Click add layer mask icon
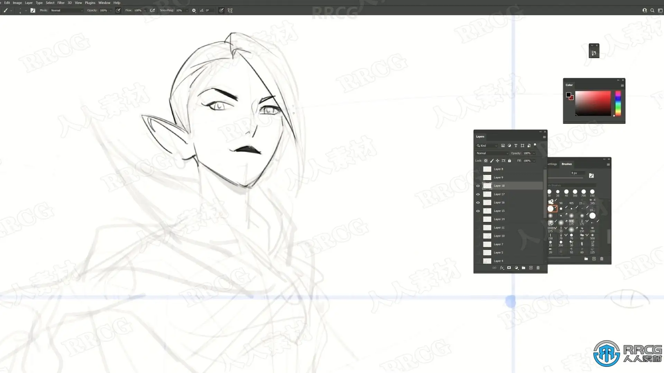Image resolution: width=664 pixels, height=373 pixels. coord(509,268)
